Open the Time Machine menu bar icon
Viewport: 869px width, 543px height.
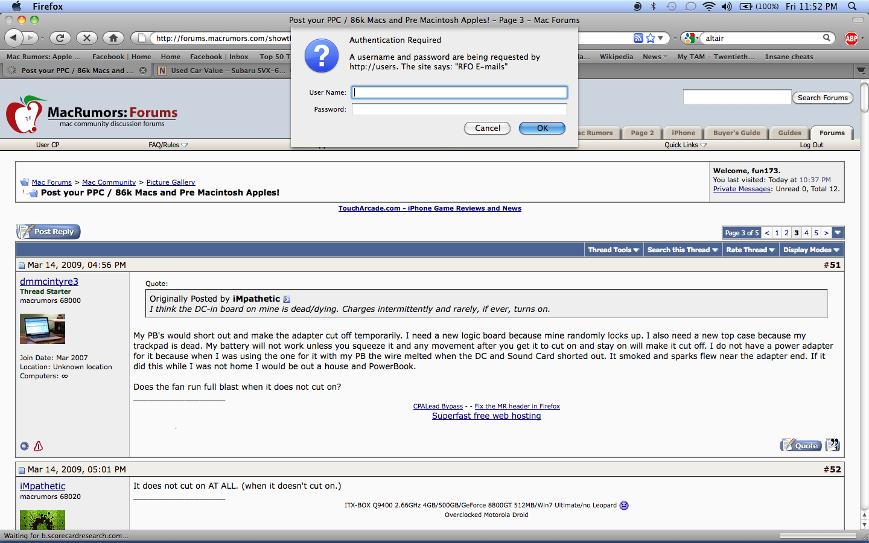(671, 6)
